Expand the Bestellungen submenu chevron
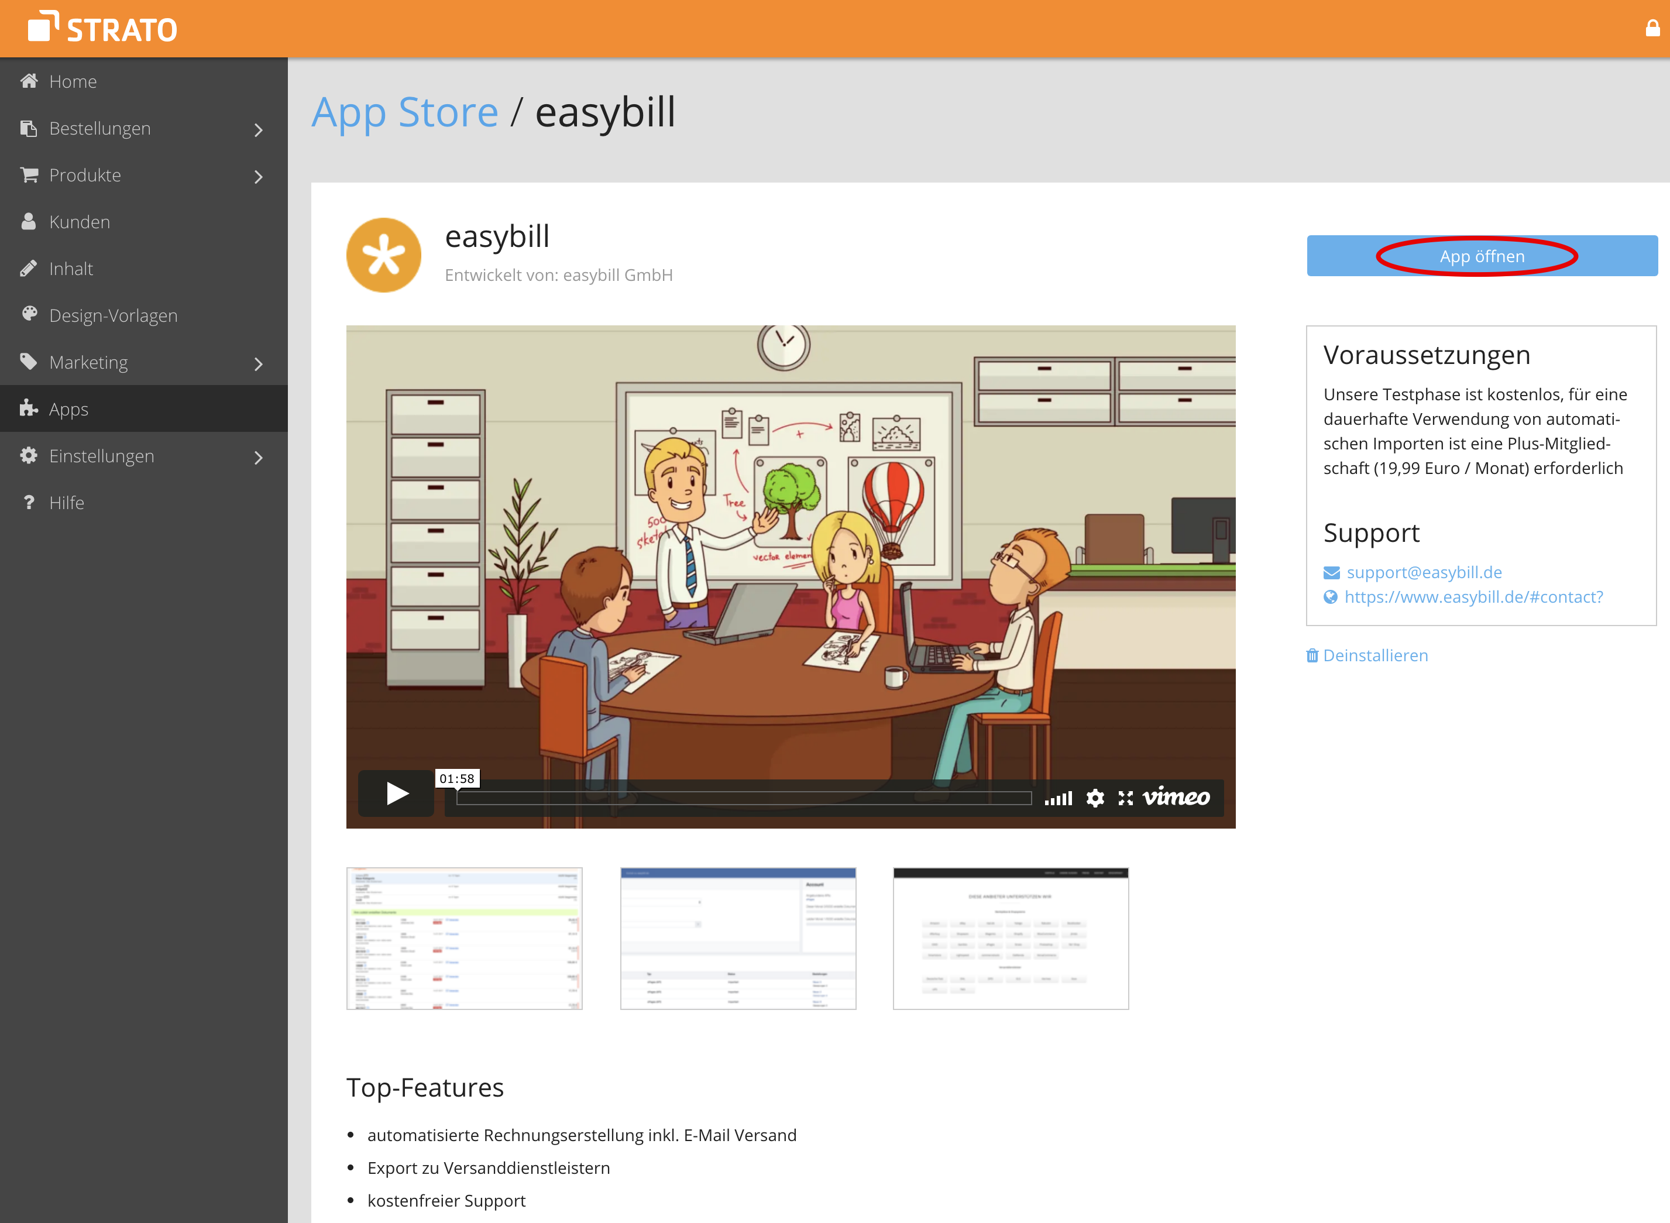Viewport: 1670px width, 1223px height. click(x=259, y=130)
